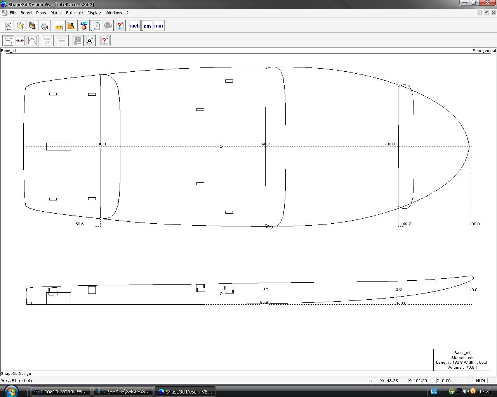497x397 pixels.
Task: Switch units to inch
Action: (x=135, y=26)
